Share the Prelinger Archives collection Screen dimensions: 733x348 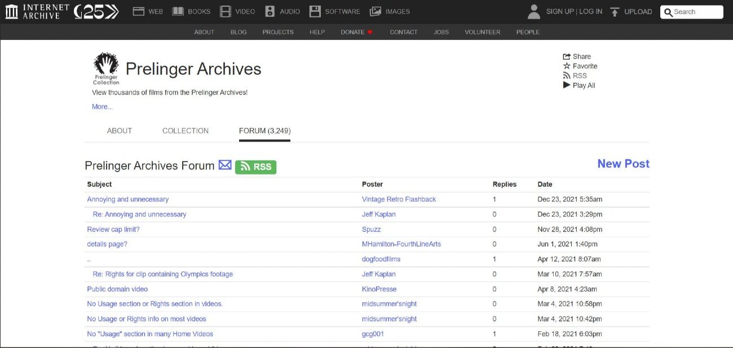tap(577, 56)
